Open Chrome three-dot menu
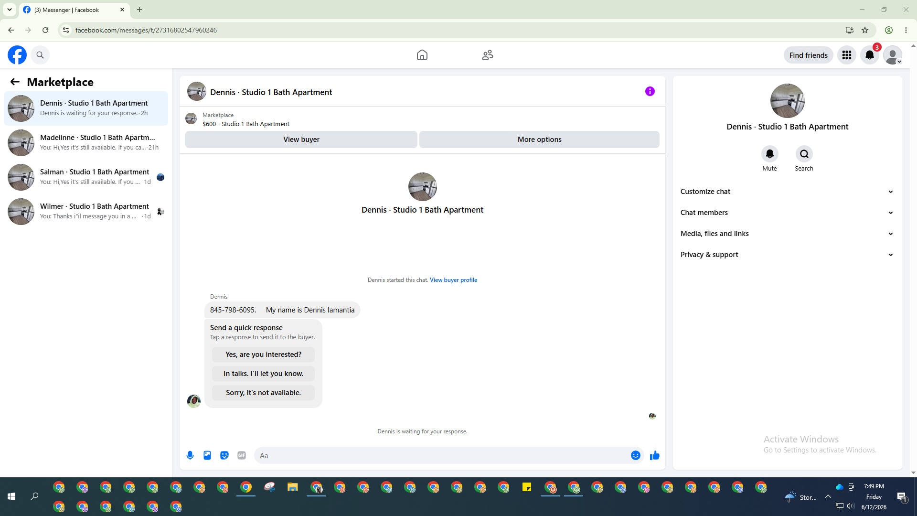This screenshot has height=516, width=917. pos(906,30)
